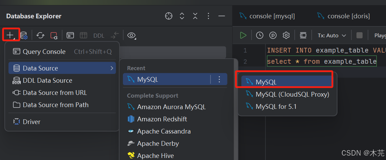The width and height of the screenshot is (386, 160).
Task: Select the Driver menu entry
Action: tap(62, 122)
